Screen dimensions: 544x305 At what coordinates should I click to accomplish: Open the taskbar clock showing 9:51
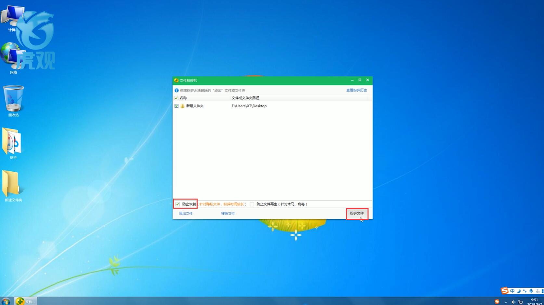coord(535,302)
